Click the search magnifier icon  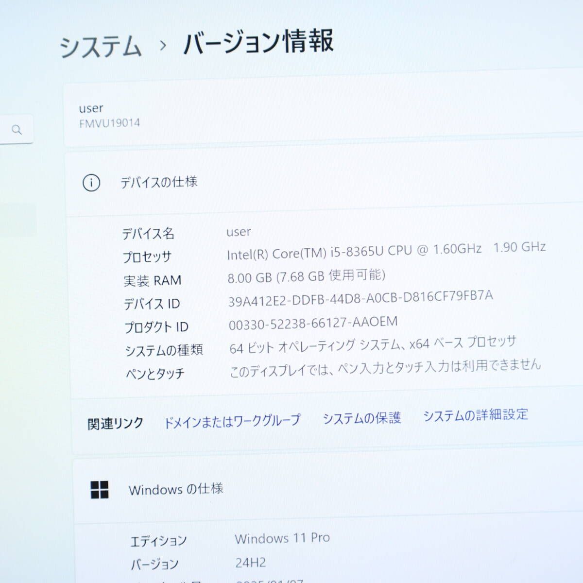tap(17, 130)
